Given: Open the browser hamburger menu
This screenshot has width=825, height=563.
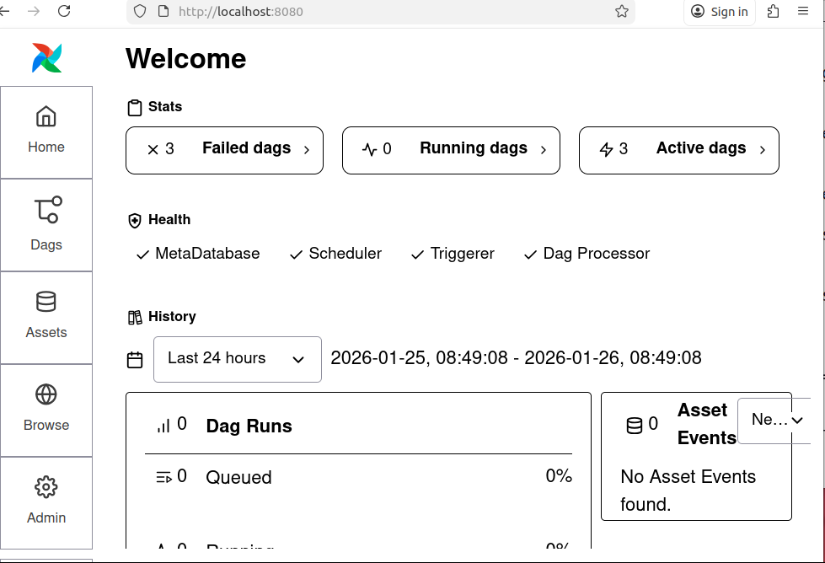Looking at the screenshot, I should point(802,12).
